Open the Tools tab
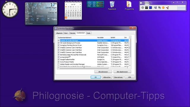Viewport: 190px width, 107px height. point(88,33)
